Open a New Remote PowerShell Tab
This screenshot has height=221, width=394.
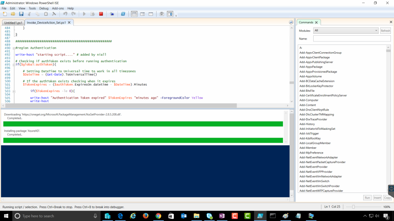pos(112,14)
